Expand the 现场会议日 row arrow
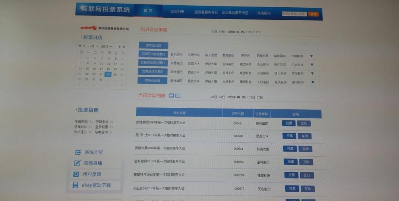Viewport: 399px width, 201px height. click(x=313, y=82)
